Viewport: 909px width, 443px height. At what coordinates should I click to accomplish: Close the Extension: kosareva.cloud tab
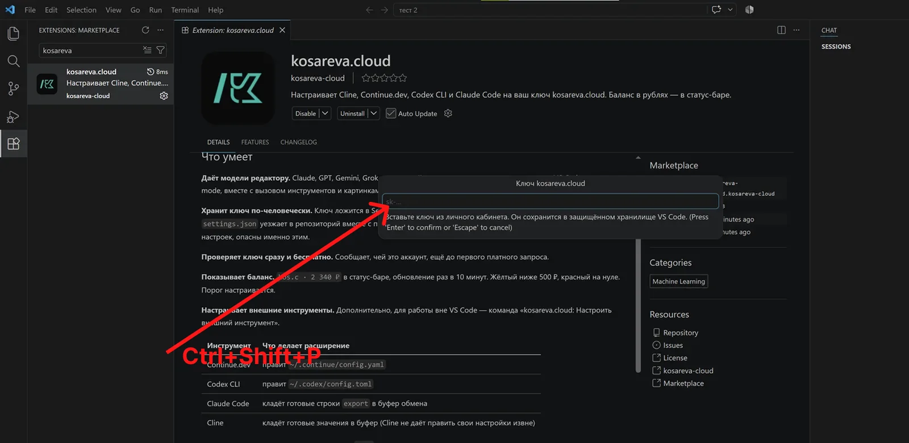point(282,30)
